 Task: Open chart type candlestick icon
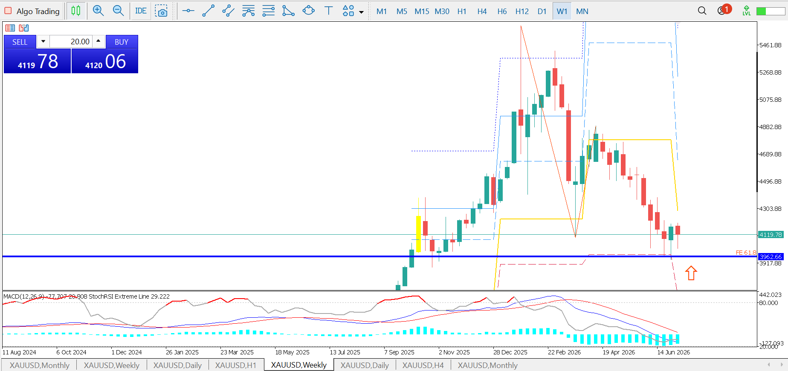click(76, 11)
